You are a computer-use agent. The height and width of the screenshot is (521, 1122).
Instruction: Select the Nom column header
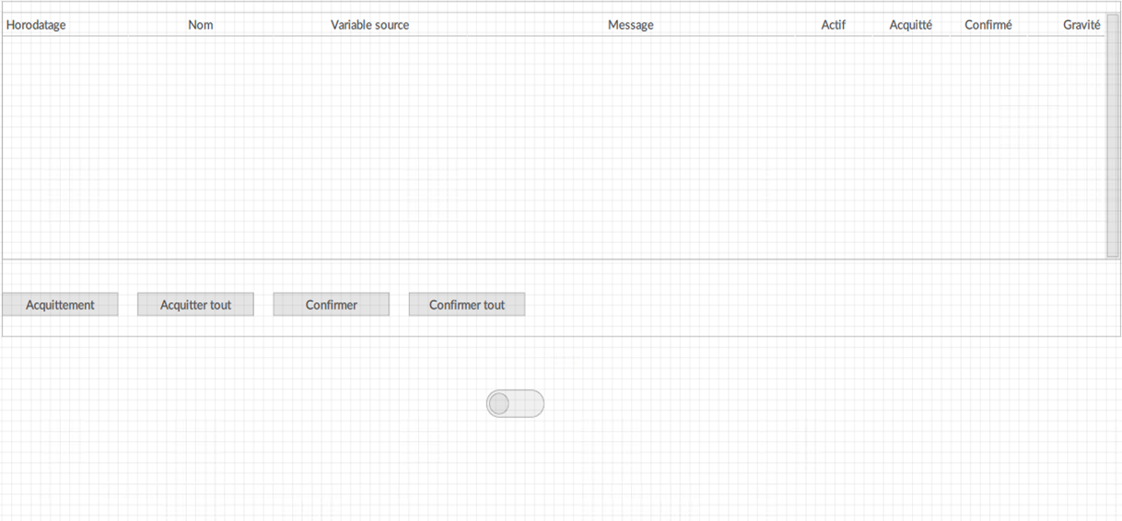(200, 25)
